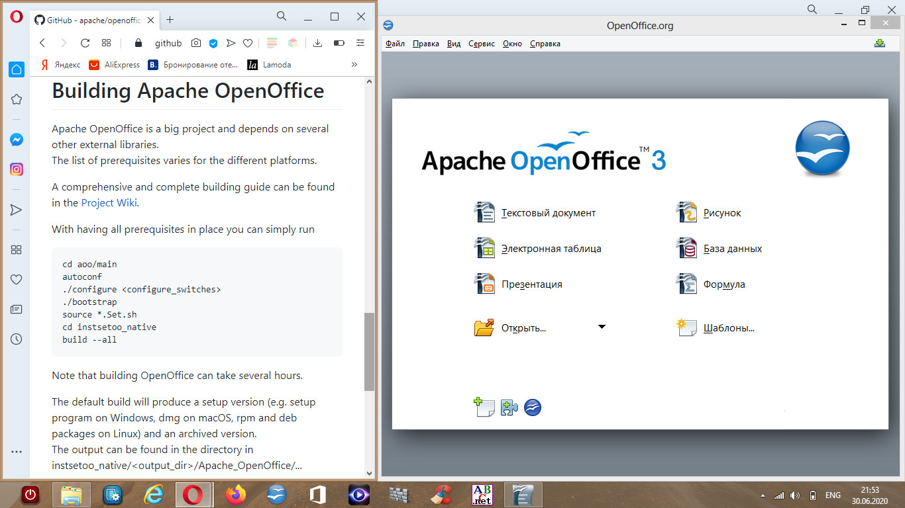
Task: Open the Opera sidebar home icon
Action: (x=17, y=69)
